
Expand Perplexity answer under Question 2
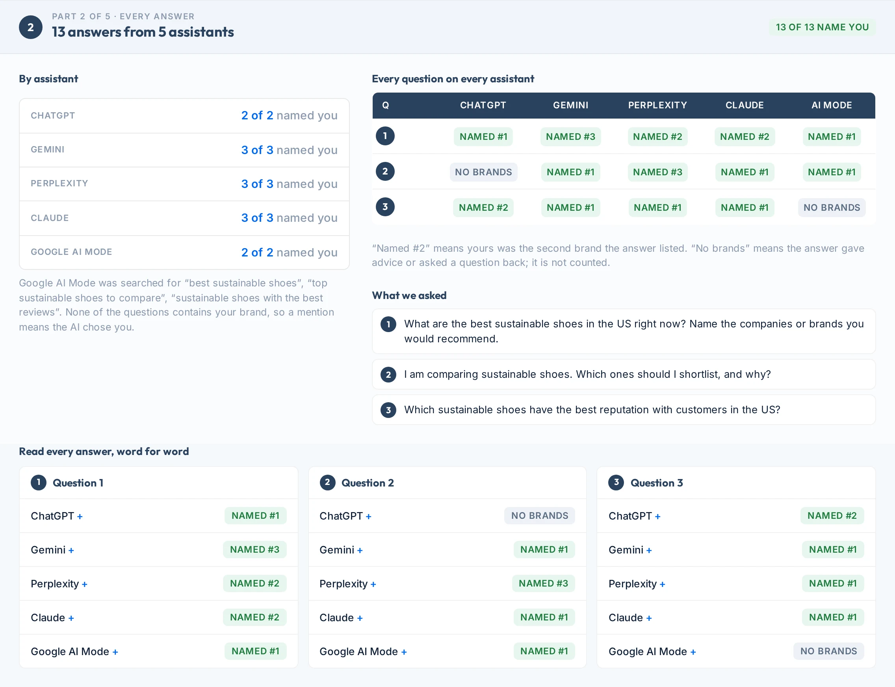click(x=447, y=584)
